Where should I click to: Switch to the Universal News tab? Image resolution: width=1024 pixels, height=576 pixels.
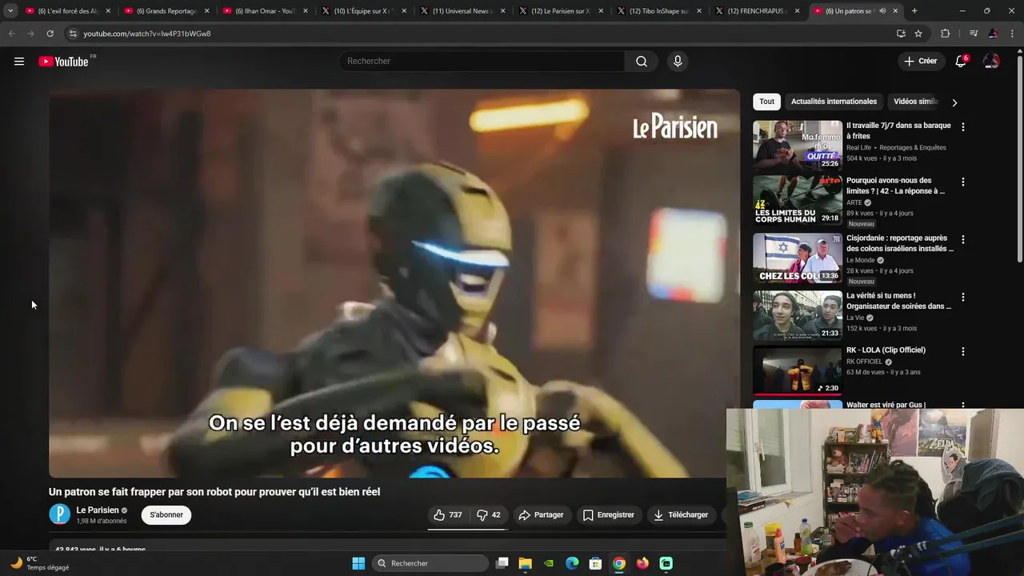(462, 11)
